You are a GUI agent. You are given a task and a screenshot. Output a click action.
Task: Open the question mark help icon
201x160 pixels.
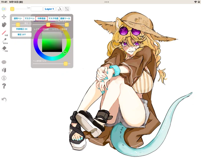pyautogui.click(x=4, y=86)
